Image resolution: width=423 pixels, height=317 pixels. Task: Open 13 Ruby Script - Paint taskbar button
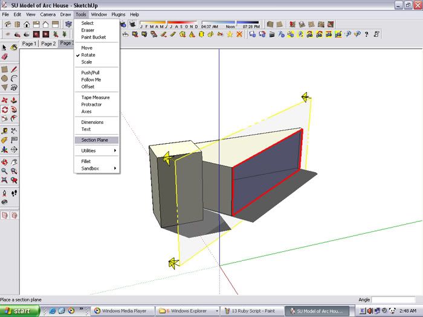coord(252,311)
